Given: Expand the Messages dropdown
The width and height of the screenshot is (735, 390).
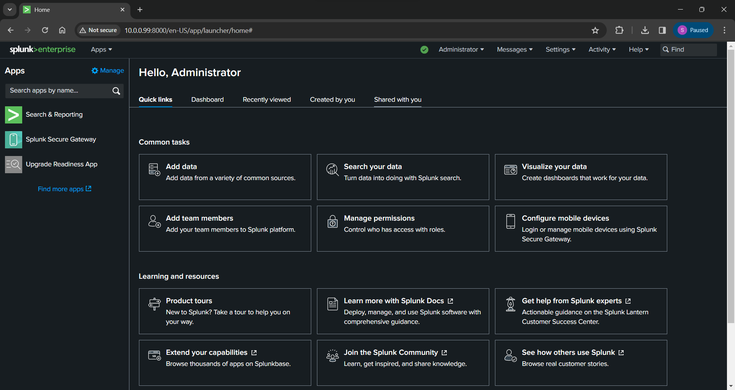Looking at the screenshot, I should [x=514, y=50].
